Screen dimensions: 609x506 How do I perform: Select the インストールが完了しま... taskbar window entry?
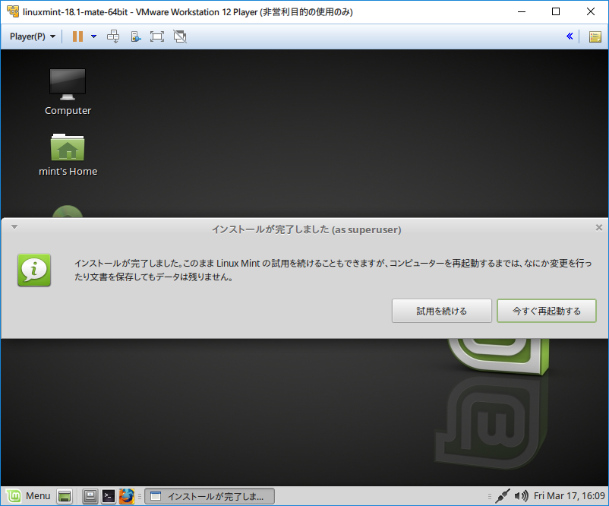click(210, 496)
